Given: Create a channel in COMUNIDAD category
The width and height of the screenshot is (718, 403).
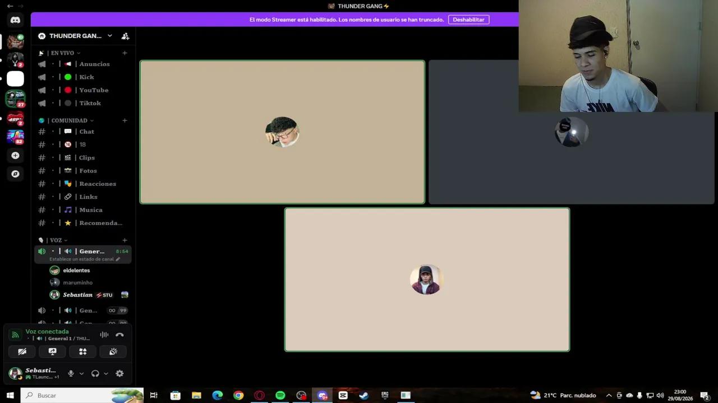Looking at the screenshot, I should click(125, 120).
